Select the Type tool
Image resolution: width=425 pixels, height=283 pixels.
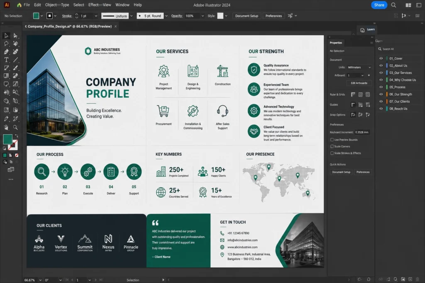point(6,60)
